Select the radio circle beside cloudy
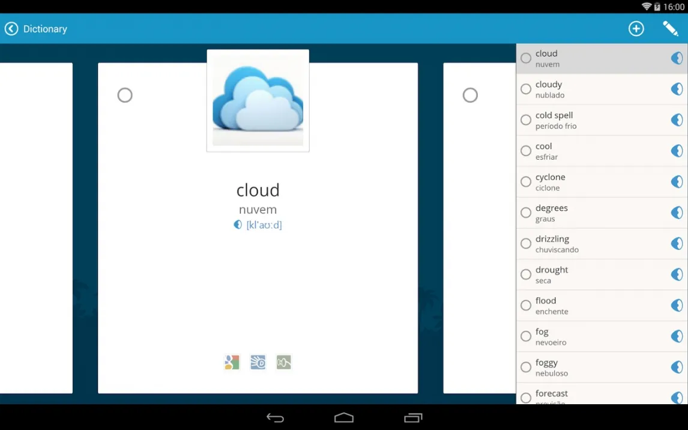The width and height of the screenshot is (688, 430). tap(526, 89)
